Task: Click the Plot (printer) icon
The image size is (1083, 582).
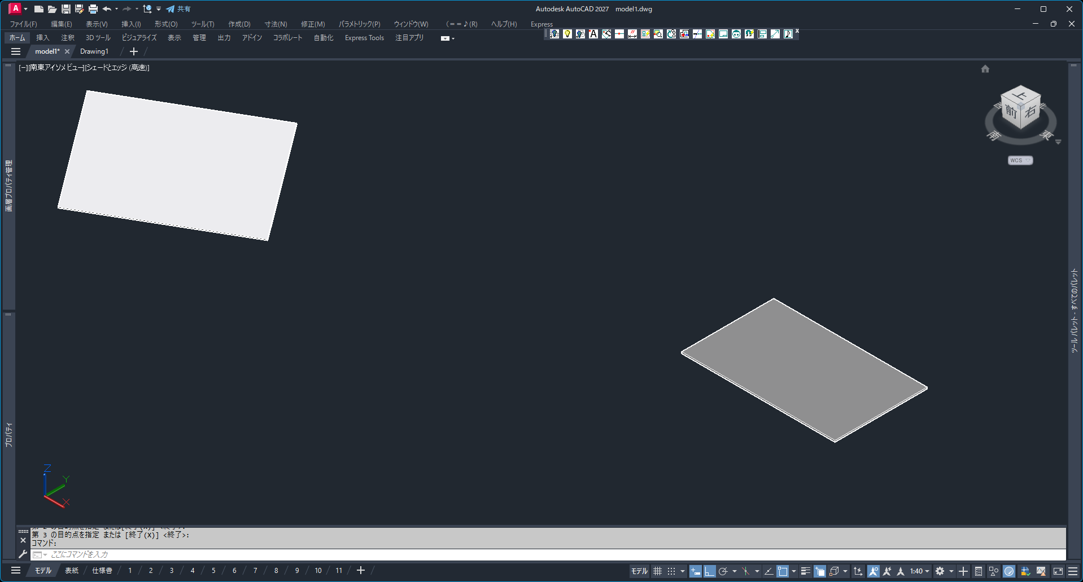Action: point(93,9)
